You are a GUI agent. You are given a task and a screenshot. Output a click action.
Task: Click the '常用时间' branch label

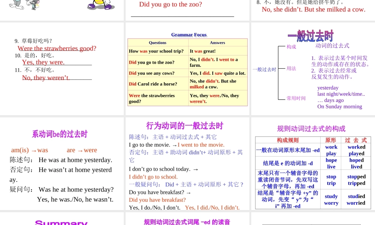(x=296, y=98)
